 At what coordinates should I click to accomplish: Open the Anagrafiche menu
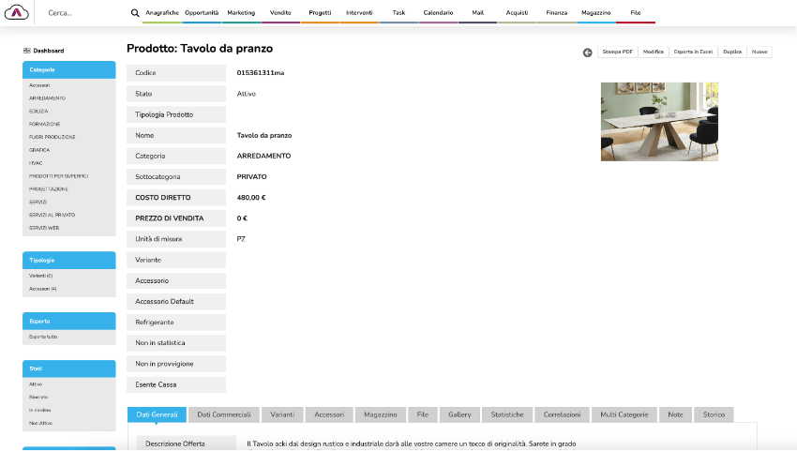point(163,13)
